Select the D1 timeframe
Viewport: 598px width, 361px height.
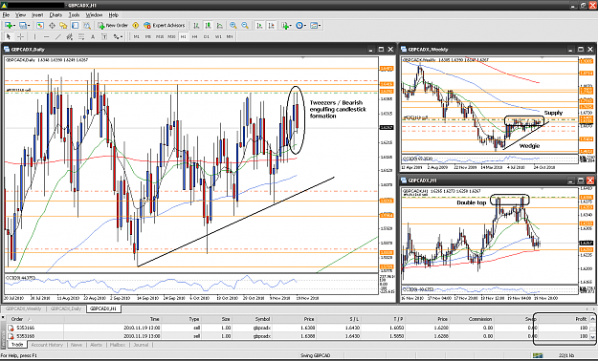[x=207, y=36]
